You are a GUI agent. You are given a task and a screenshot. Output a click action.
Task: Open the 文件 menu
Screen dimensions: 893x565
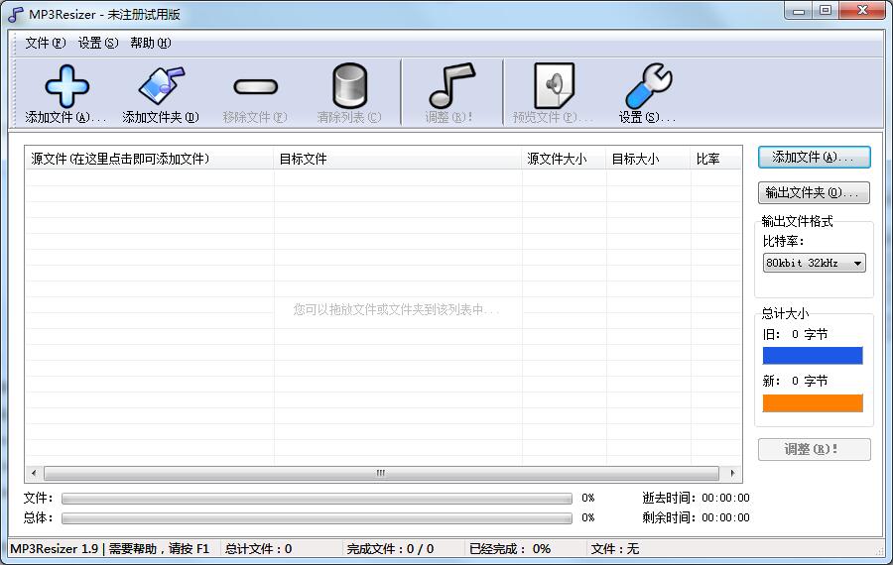46,43
